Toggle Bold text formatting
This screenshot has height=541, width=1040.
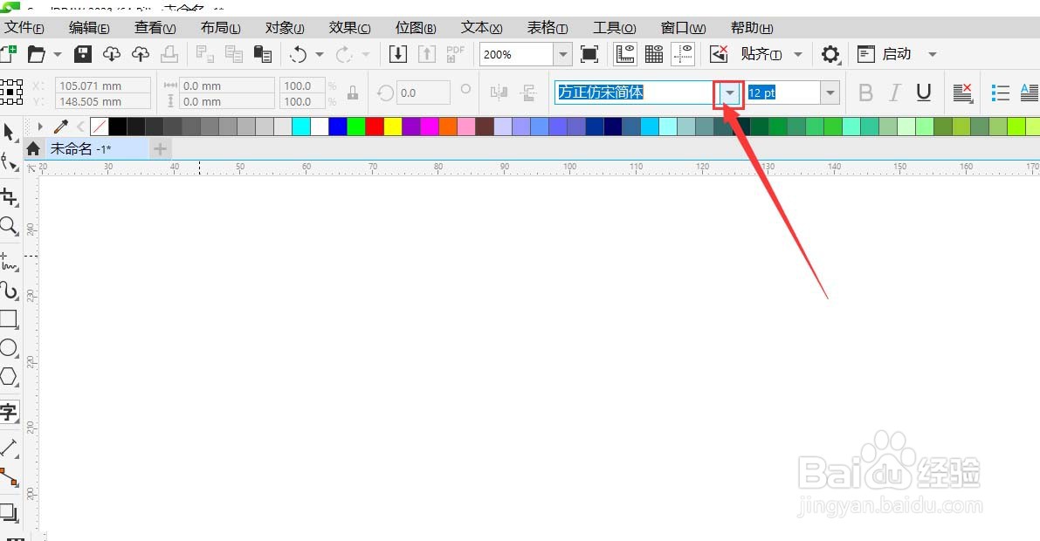[x=865, y=92]
